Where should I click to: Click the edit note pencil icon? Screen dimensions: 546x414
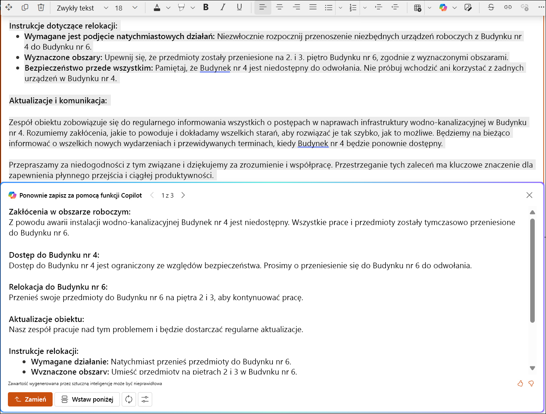click(468, 8)
